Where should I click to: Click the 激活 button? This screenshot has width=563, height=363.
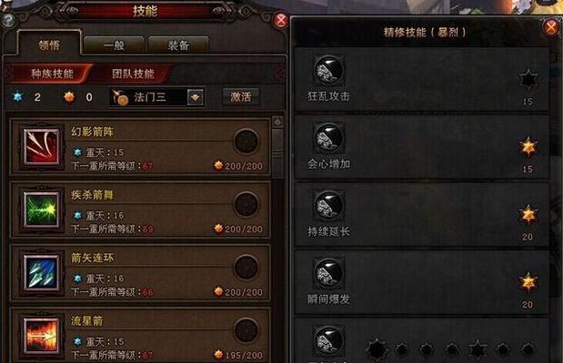click(240, 97)
